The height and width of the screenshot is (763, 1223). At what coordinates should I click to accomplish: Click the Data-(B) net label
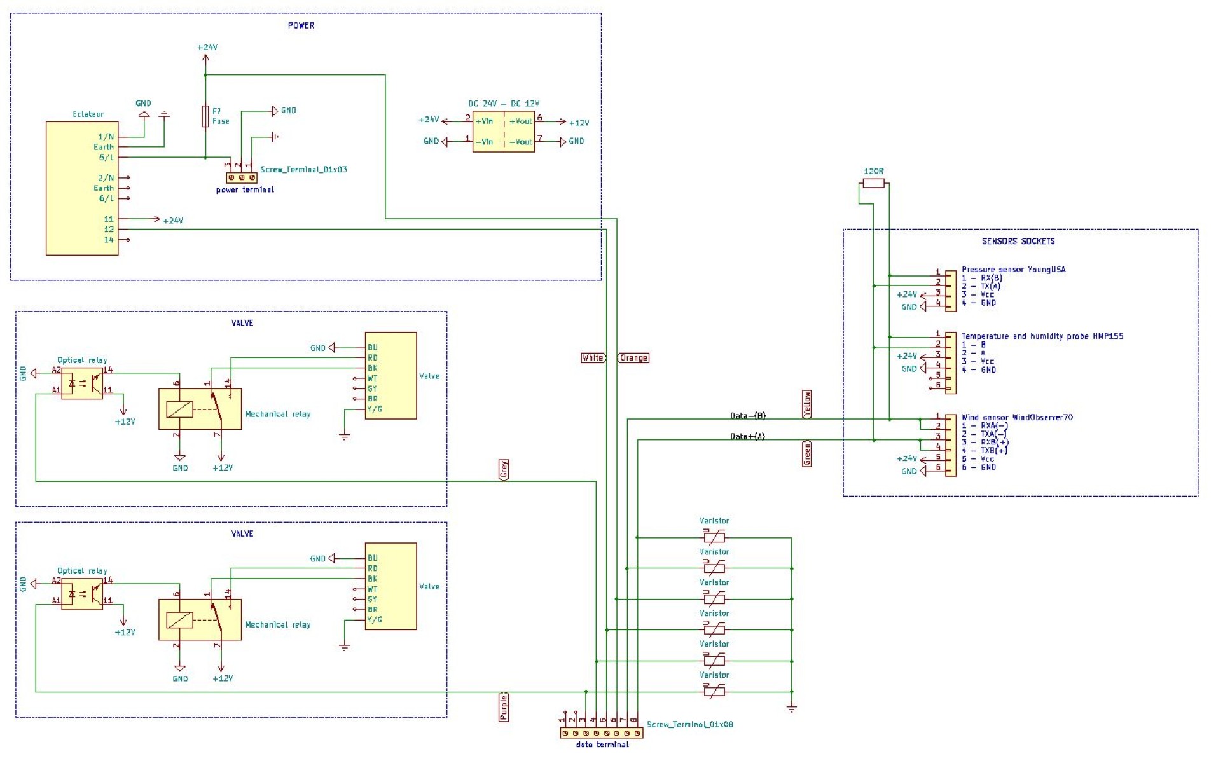pyautogui.click(x=747, y=416)
